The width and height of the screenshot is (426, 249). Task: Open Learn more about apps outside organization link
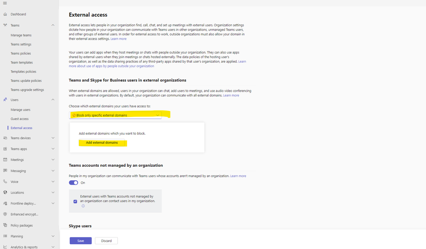tap(111, 66)
